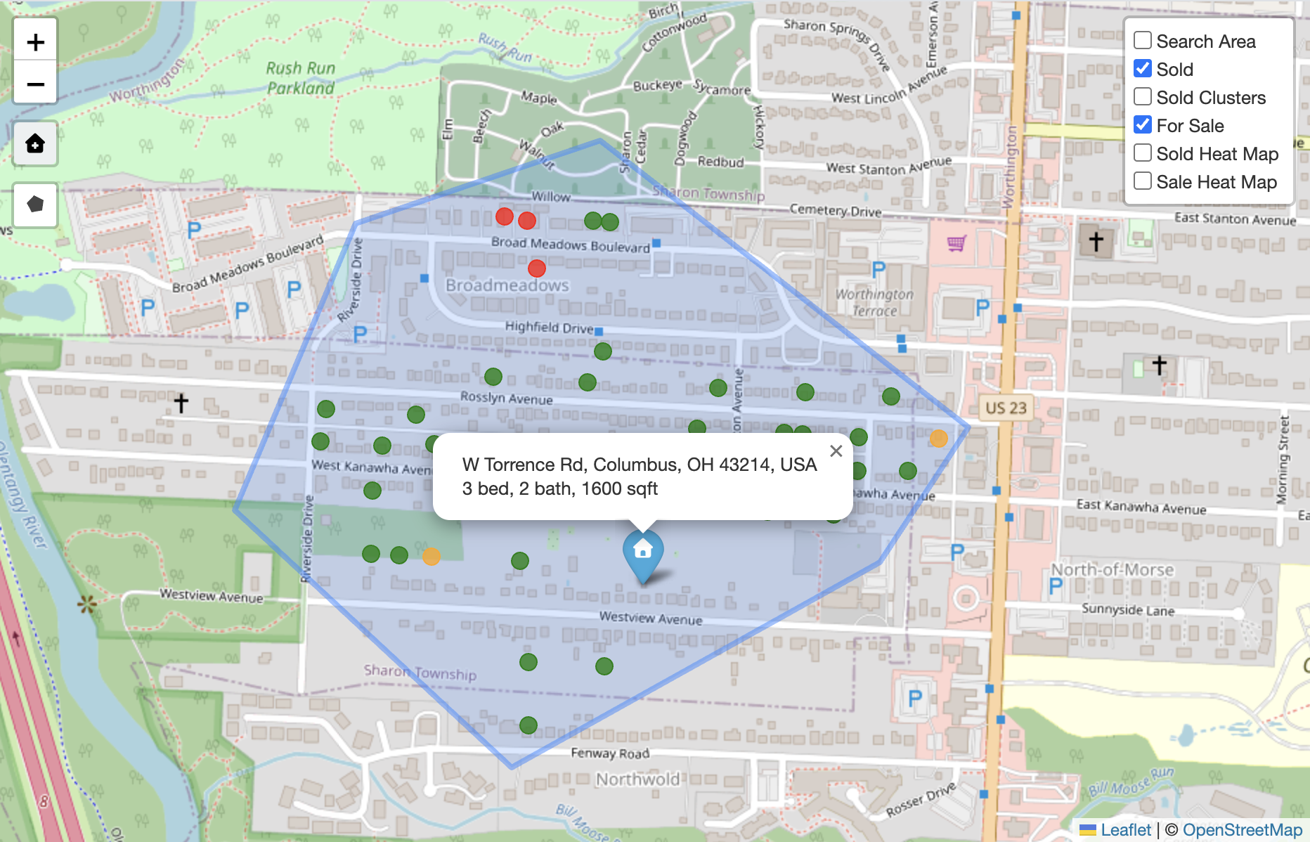Click the orange for-sale dot near US 23
This screenshot has height=842, width=1310.
point(938,439)
